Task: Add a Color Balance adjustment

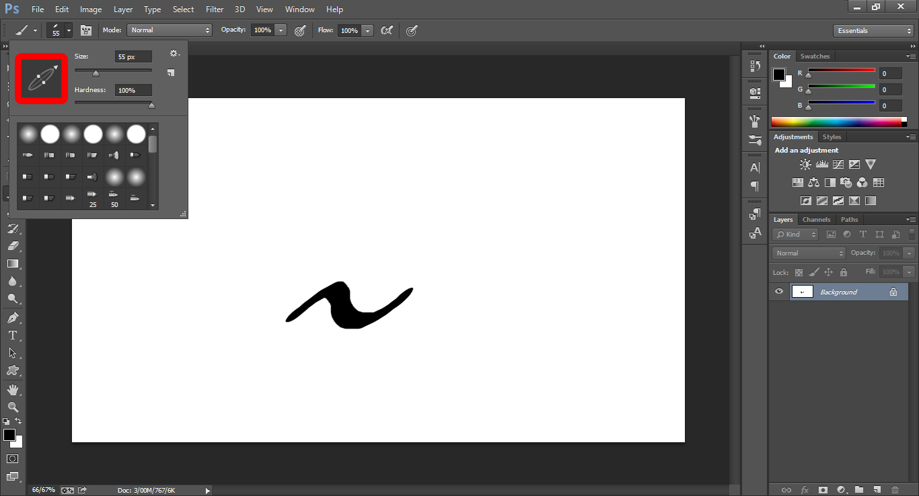Action: click(814, 182)
